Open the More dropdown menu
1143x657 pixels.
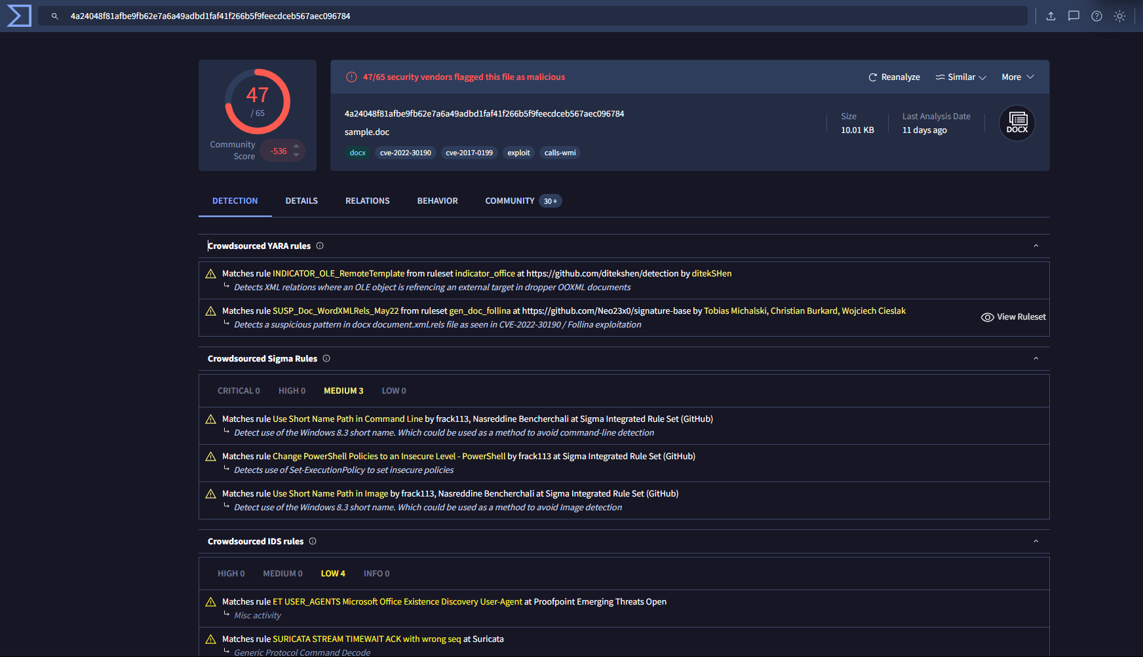pyautogui.click(x=1018, y=77)
